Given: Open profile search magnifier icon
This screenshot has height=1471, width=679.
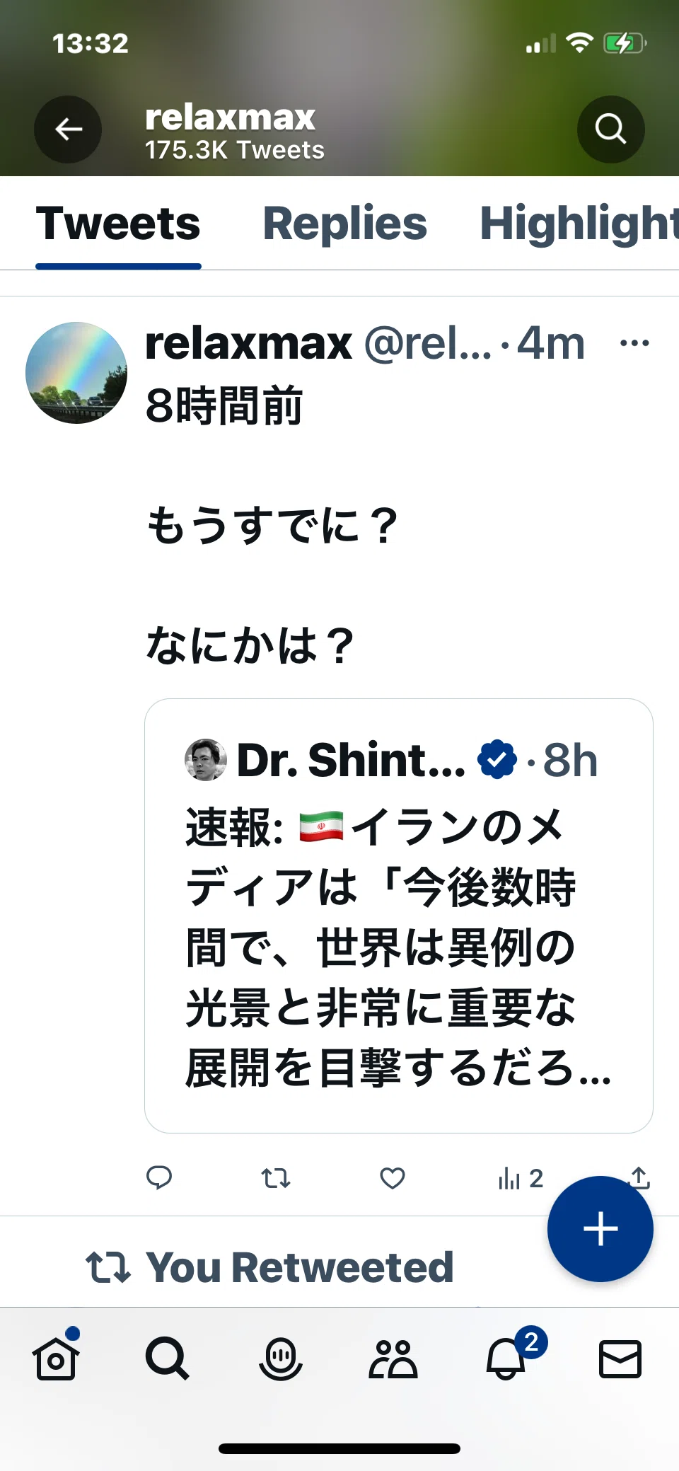Looking at the screenshot, I should 610,129.
